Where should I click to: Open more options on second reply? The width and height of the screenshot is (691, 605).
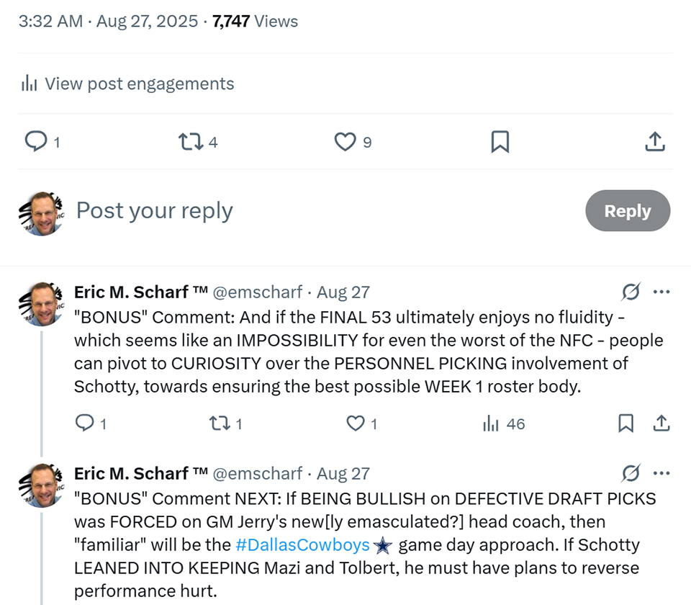click(x=661, y=473)
